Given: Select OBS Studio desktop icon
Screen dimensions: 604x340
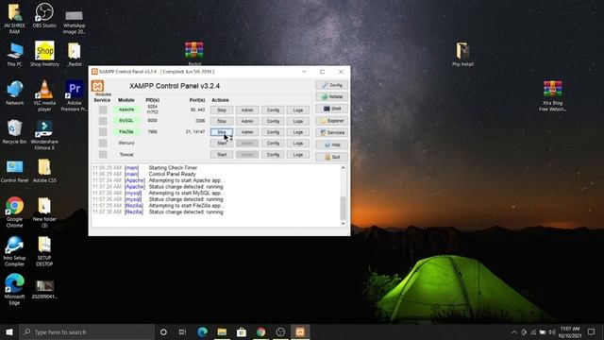Looking at the screenshot, I should point(44,15).
